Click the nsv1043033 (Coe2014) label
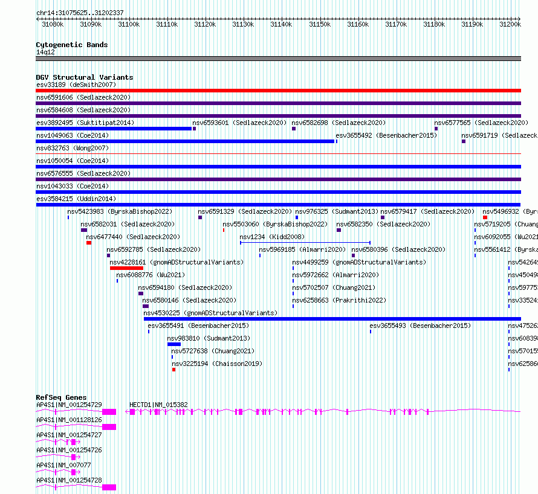This screenshot has height=494, width=538. coord(73,186)
